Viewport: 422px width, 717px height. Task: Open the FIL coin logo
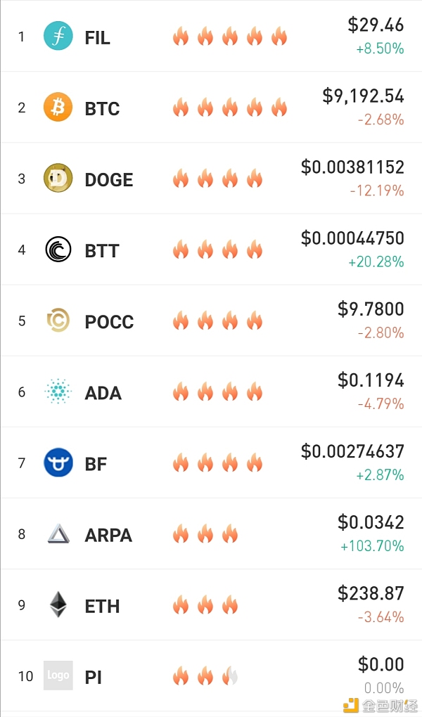58,36
